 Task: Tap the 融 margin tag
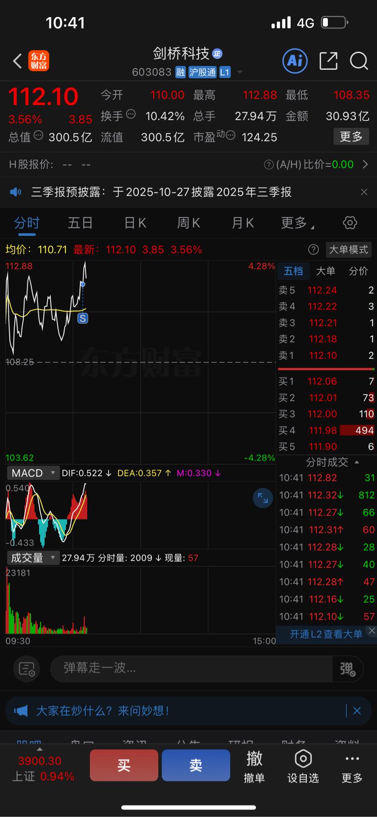(181, 72)
